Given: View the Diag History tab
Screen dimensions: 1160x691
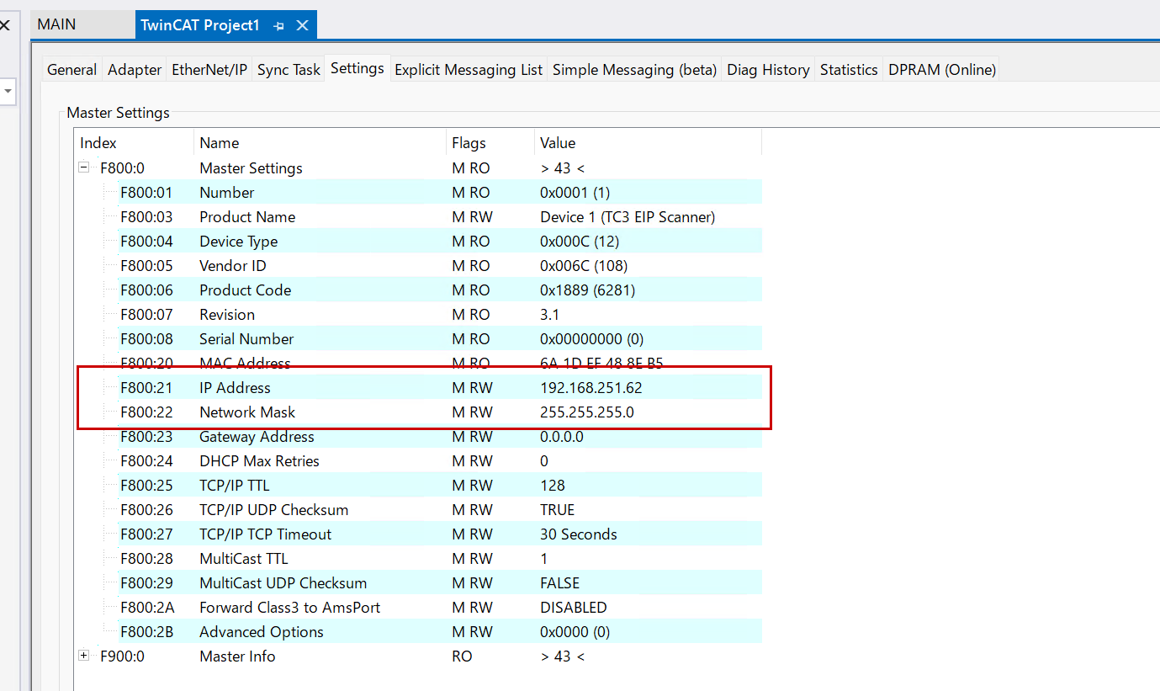Looking at the screenshot, I should [768, 70].
